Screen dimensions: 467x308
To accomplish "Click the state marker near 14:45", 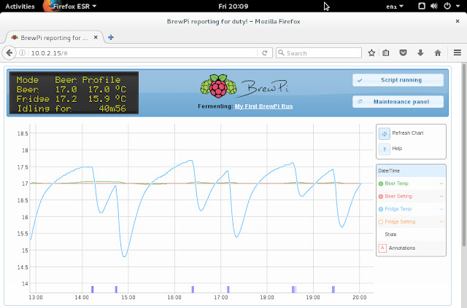I will [116, 289].
